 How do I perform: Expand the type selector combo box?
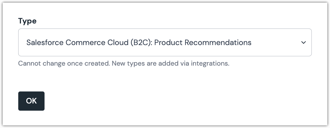[x=165, y=42]
